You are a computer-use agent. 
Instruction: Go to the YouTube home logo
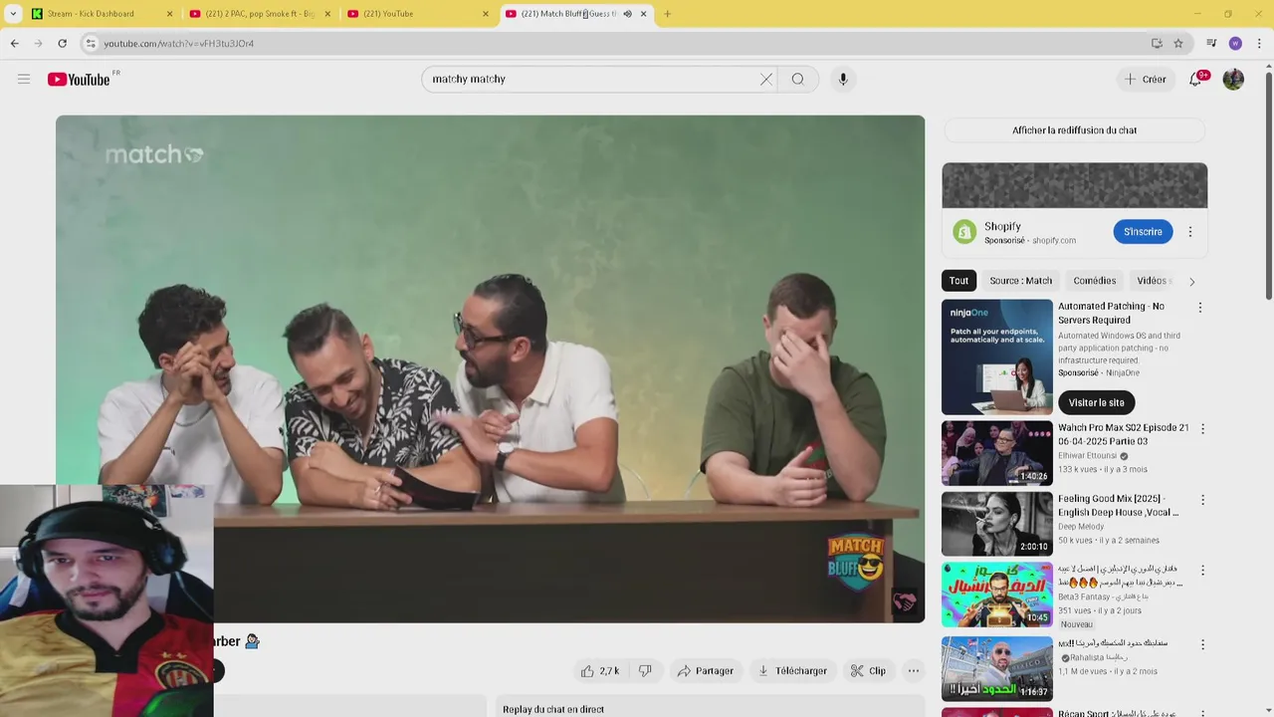[x=79, y=80]
